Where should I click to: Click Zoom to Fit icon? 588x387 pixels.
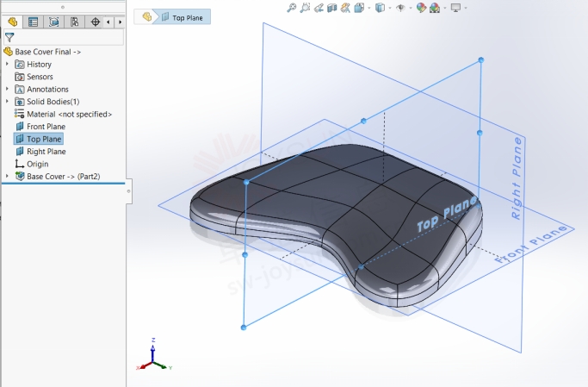point(291,8)
